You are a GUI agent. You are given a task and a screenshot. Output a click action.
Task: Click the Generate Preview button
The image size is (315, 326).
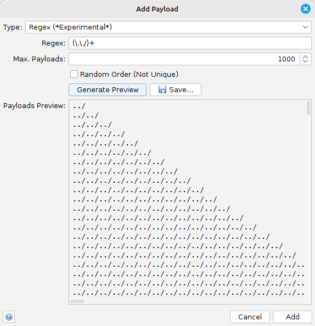point(108,90)
